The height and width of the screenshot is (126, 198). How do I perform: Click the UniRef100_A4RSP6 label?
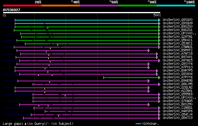click(178, 111)
